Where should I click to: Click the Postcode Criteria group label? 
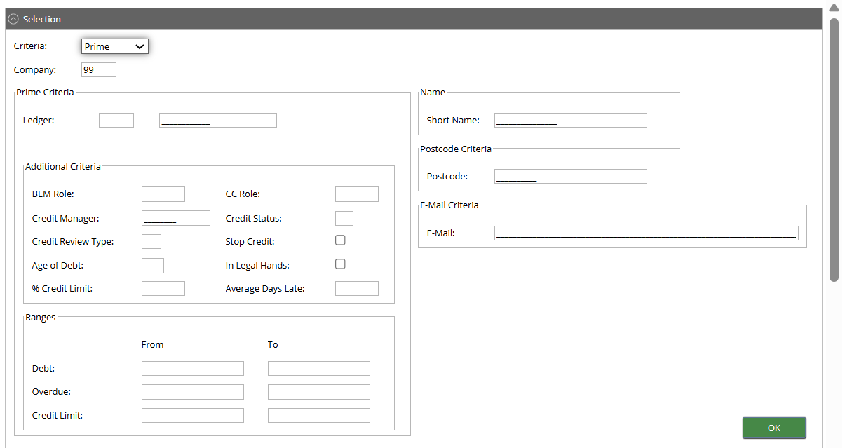pos(456,149)
